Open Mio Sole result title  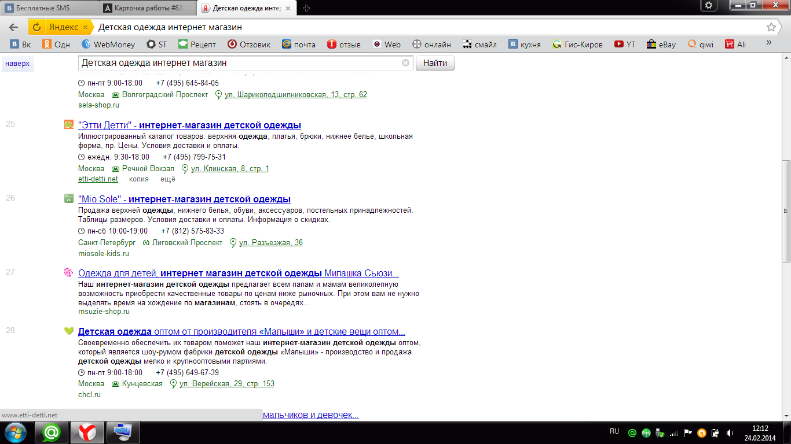[x=184, y=199]
